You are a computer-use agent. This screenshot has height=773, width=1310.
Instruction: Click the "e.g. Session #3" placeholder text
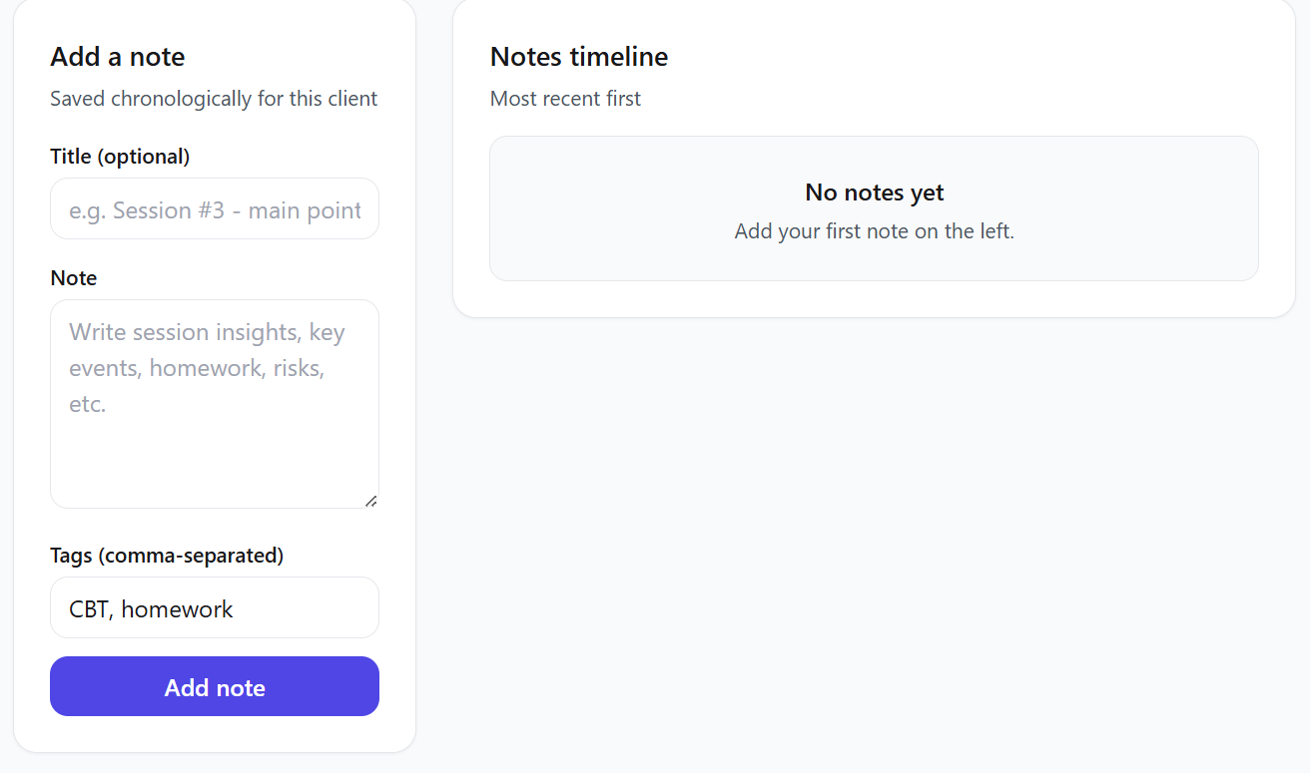coord(214,210)
